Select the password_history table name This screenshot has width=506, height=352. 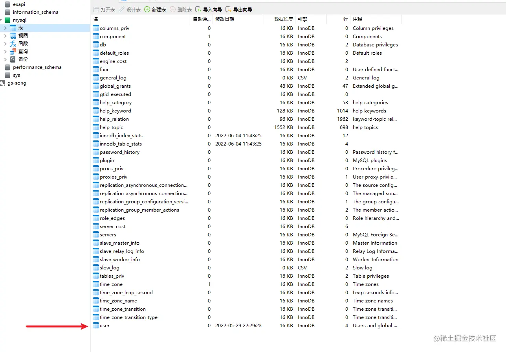pyautogui.click(x=119, y=152)
